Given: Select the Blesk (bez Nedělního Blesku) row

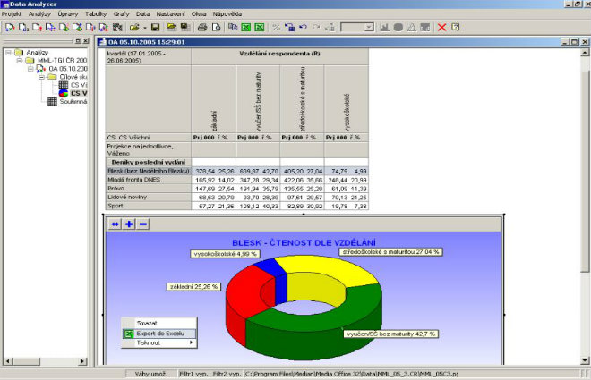Looking at the screenshot, I should pos(236,171).
